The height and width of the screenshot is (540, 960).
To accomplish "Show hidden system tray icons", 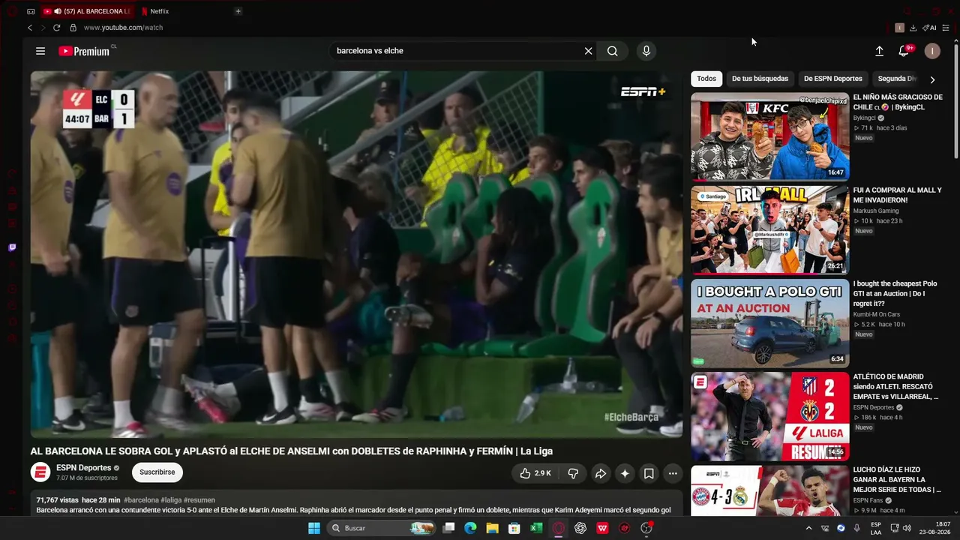I will coord(808,528).
